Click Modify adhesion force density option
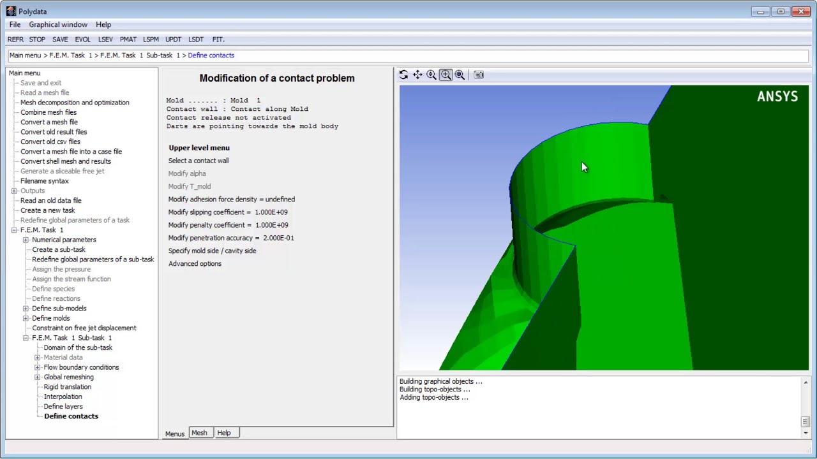The image size is (817, 459). [x=232, y=200]
